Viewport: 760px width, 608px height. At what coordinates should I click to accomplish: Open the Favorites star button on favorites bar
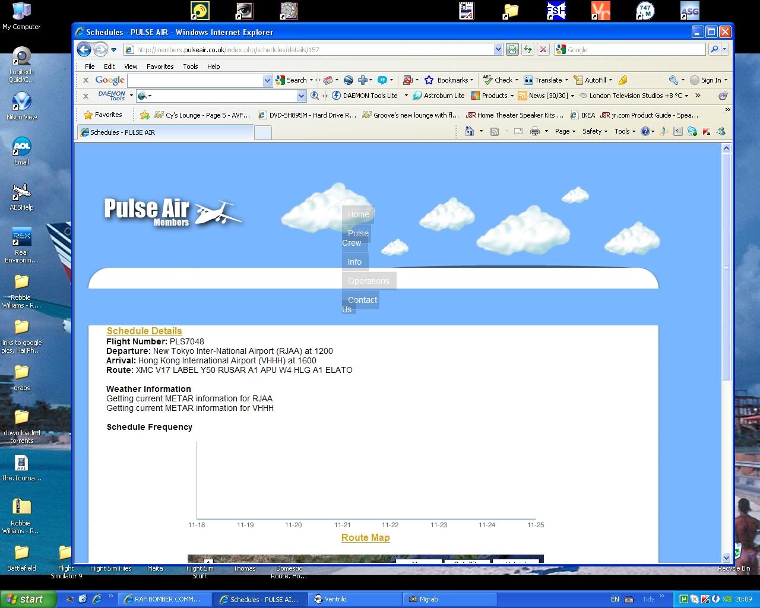pos(103,115)
